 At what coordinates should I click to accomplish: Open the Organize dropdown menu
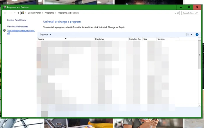(x=45, y=34)
